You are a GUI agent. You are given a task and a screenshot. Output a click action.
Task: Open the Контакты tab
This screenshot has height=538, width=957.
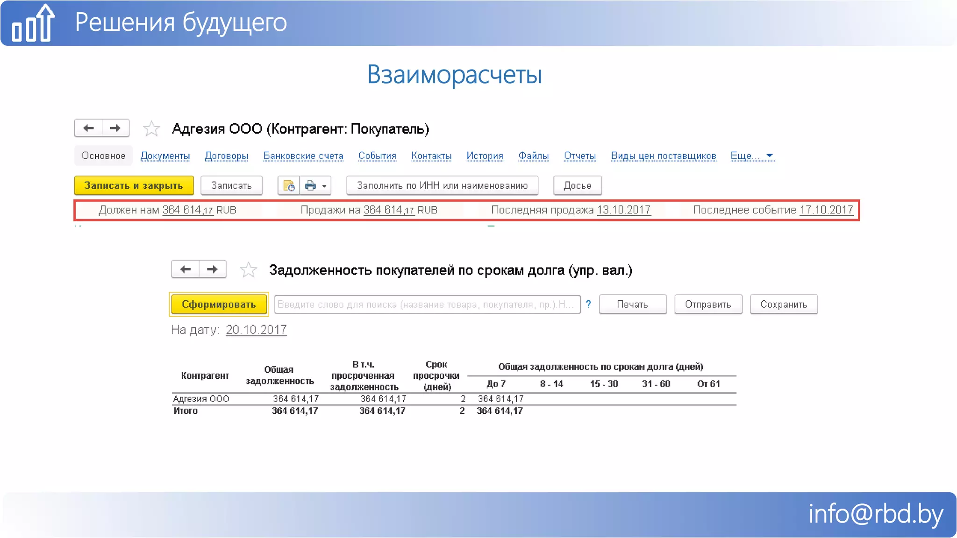(x=431, y=156)
